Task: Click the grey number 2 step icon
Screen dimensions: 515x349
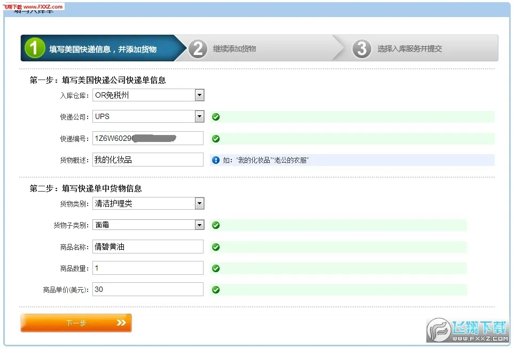Action: (198, 49)
